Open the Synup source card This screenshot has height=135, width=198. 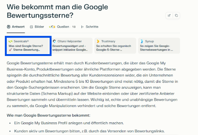pyautogui.click(x=159, y=46)
